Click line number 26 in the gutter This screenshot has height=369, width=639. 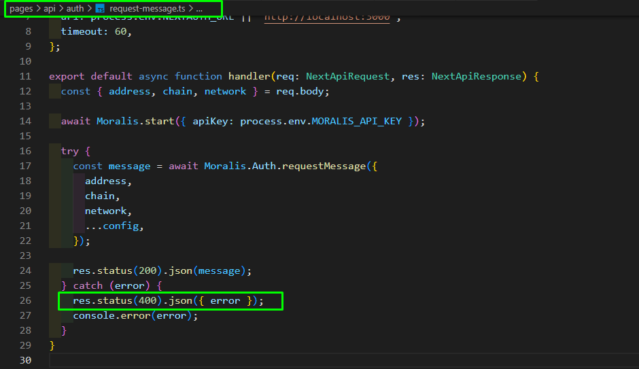pos(25,300)
